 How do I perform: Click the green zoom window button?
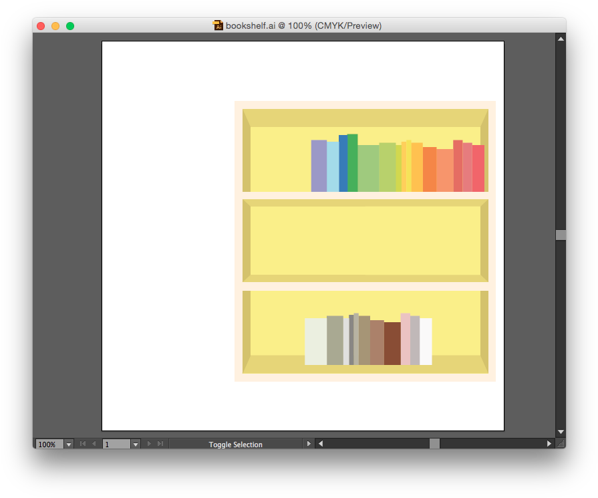(70, 26)
